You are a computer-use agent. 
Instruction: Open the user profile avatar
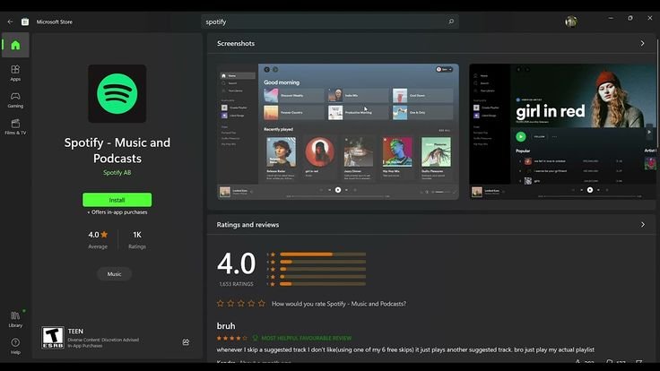click(x=570, y=22)
